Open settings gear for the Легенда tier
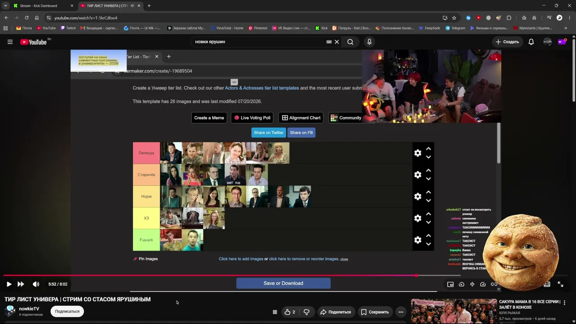 tap(418, 153)
